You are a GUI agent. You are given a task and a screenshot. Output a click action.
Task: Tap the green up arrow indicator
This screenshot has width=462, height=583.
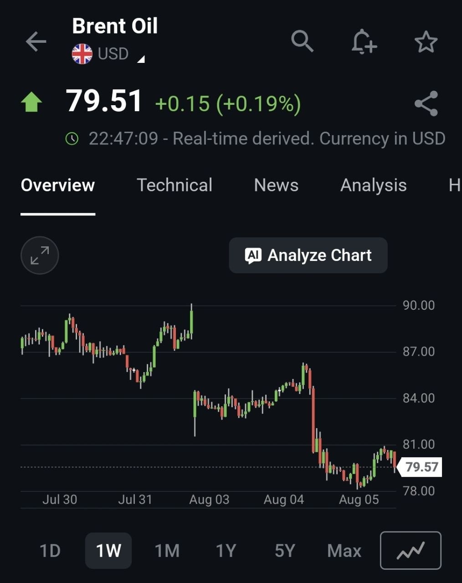[x=31, y=102]
